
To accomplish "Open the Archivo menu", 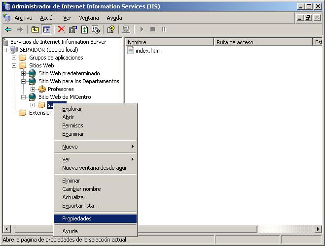I will point(23,18).
